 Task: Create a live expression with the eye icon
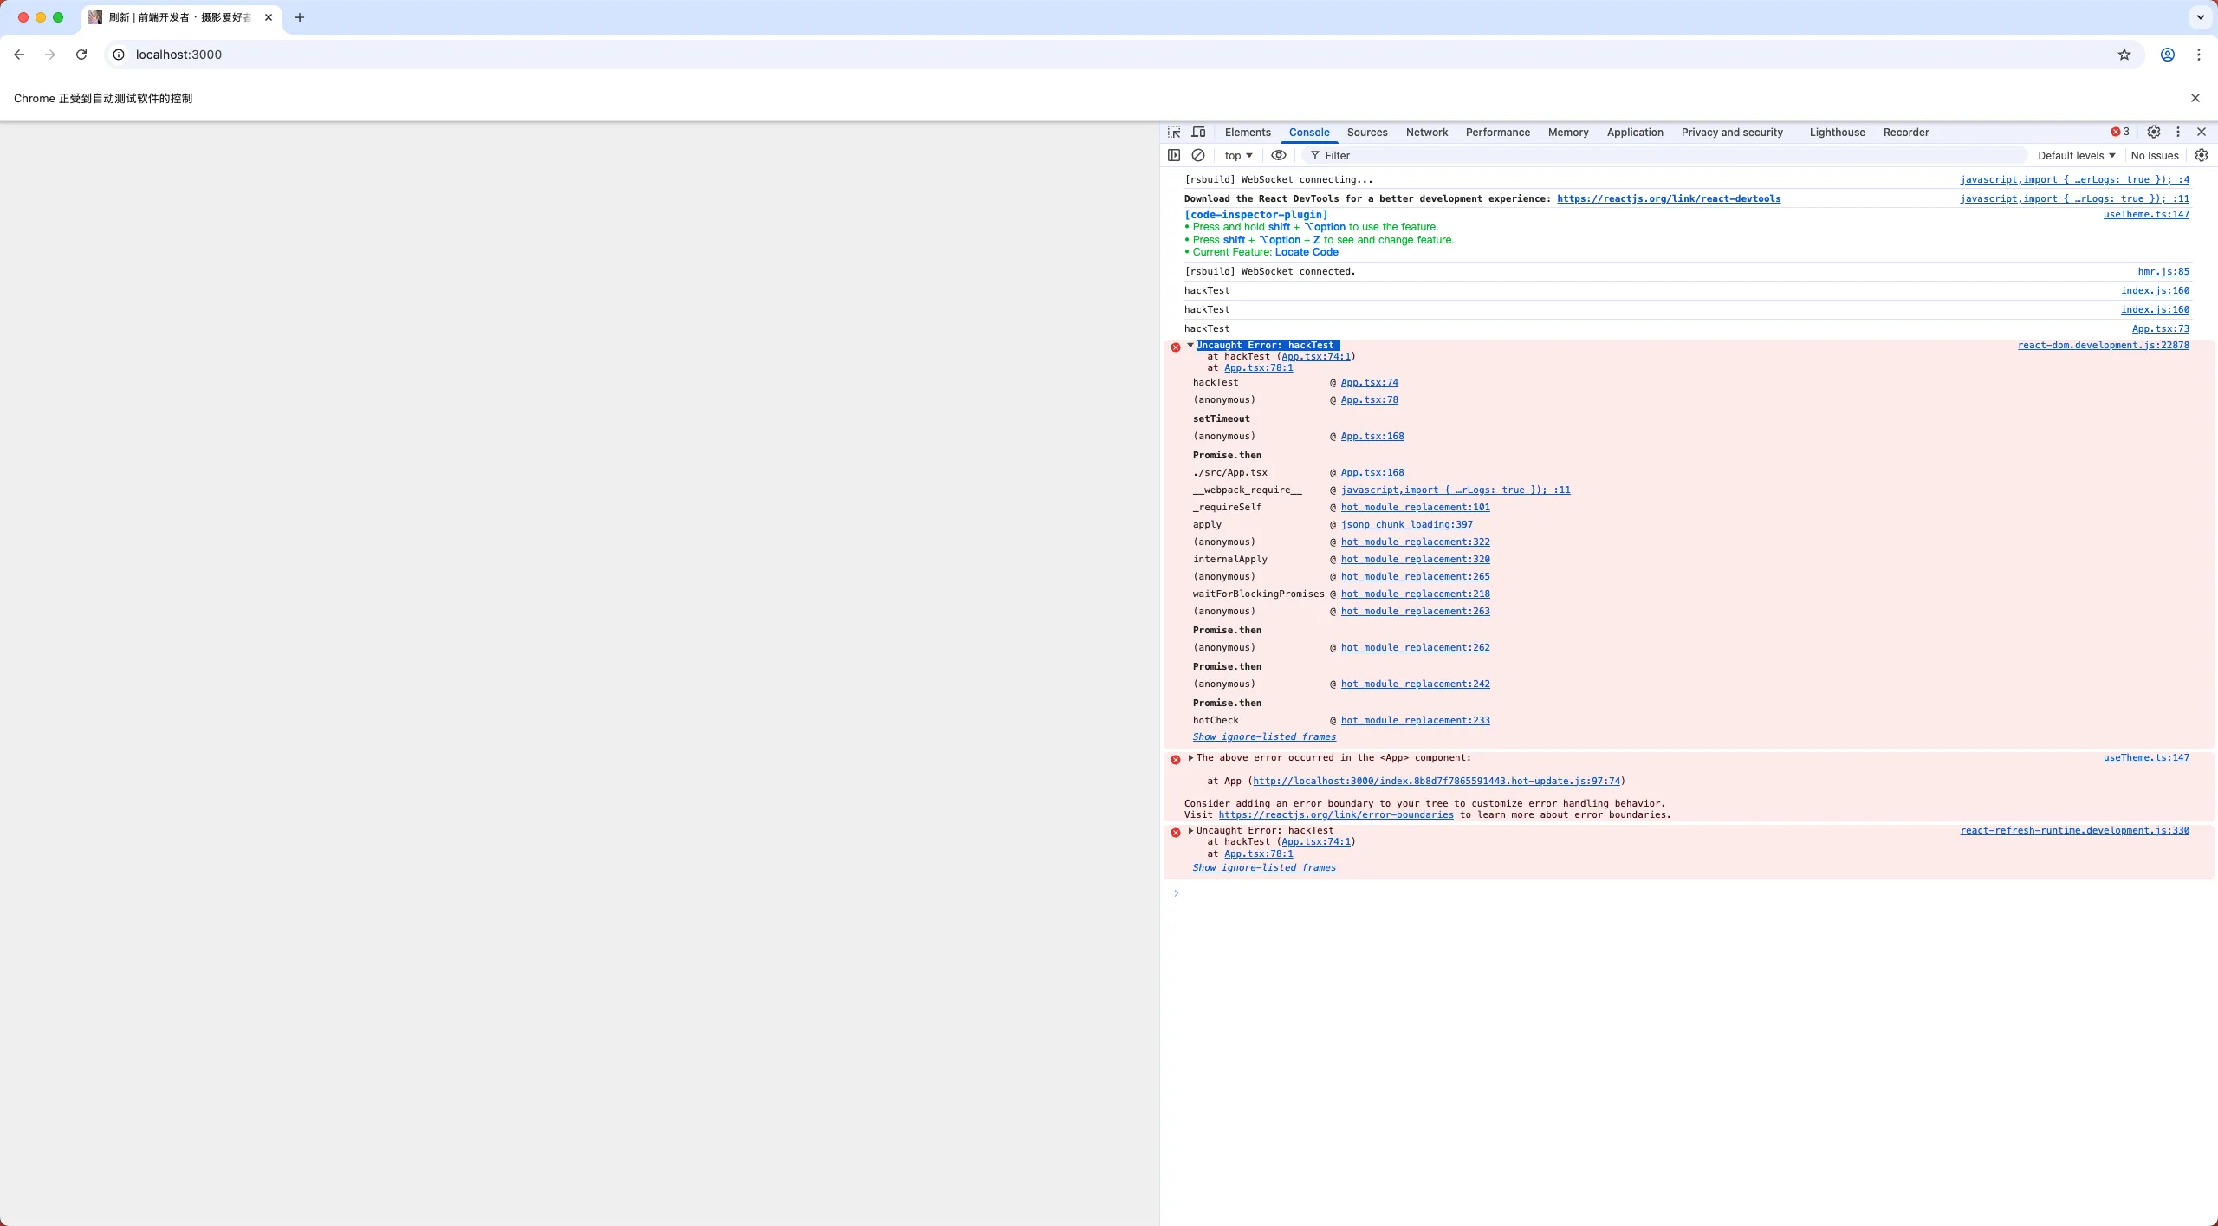[x=1279, y=155]
